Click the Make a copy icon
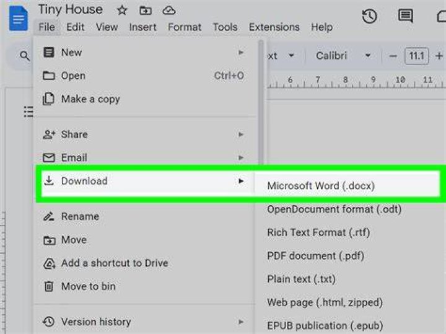Viewport: 446px width, 334px height. click(x=48, y=99)
